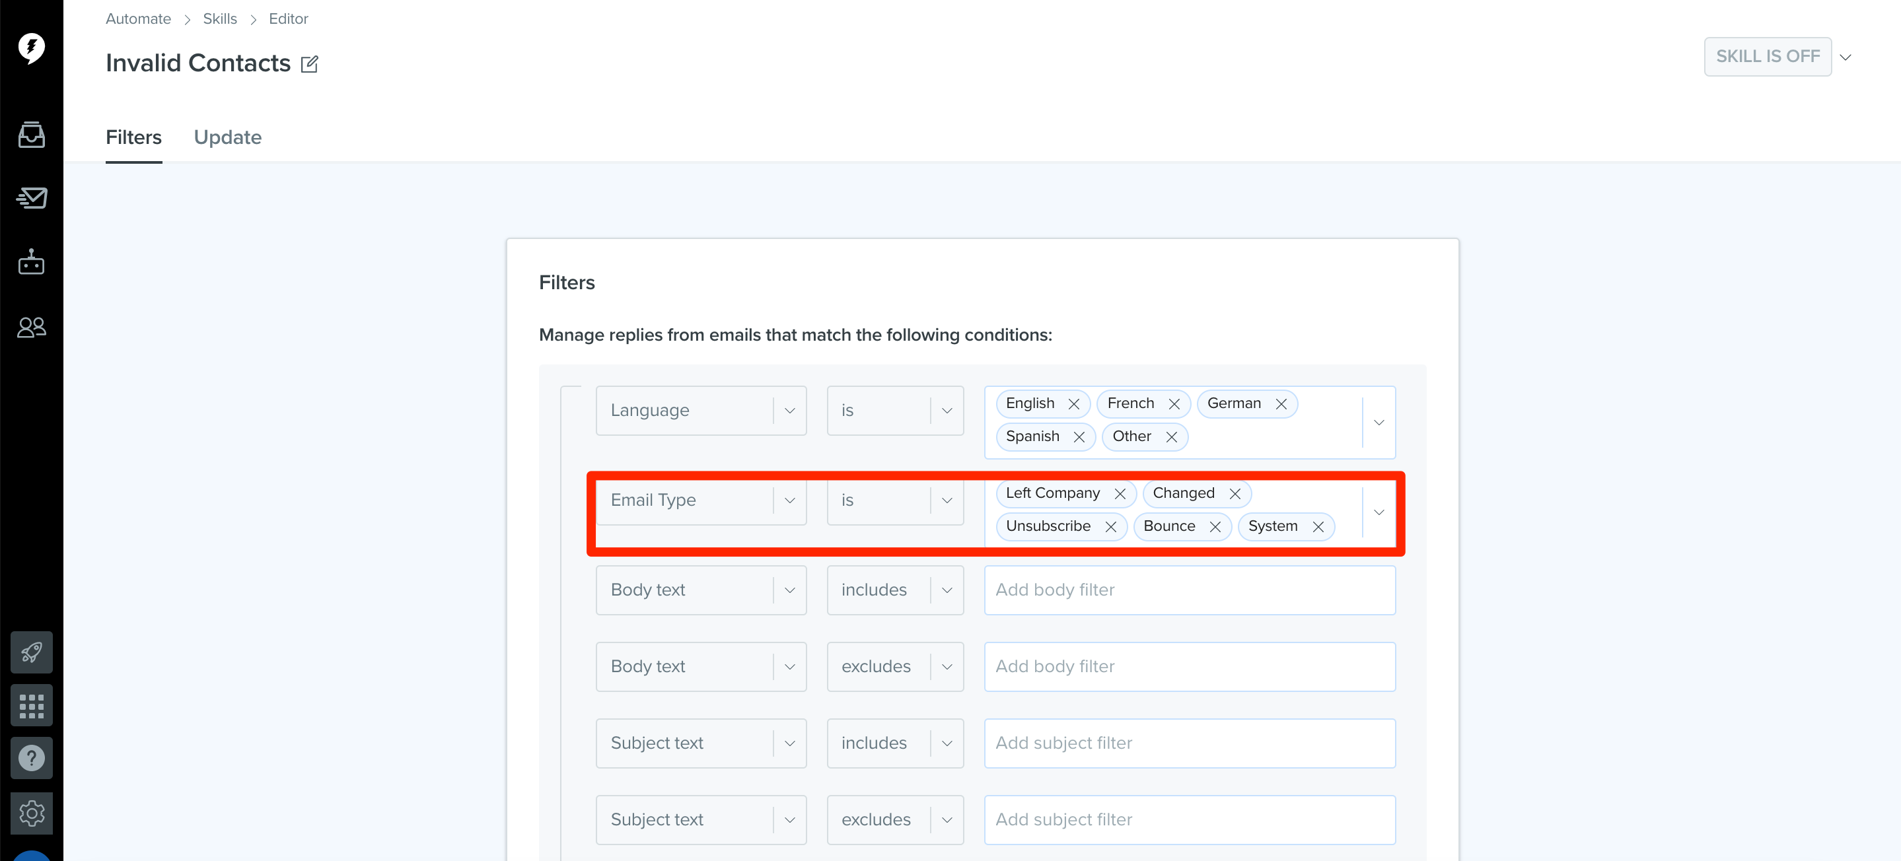Click the Editor breadcrumb
The height and width of the screenshot is (861, 1901).
288,19
